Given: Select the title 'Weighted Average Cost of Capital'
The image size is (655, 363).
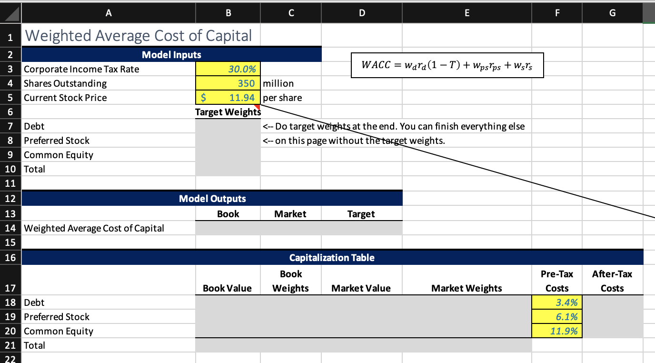Looking at the screenshot, I should coord(138,36).
